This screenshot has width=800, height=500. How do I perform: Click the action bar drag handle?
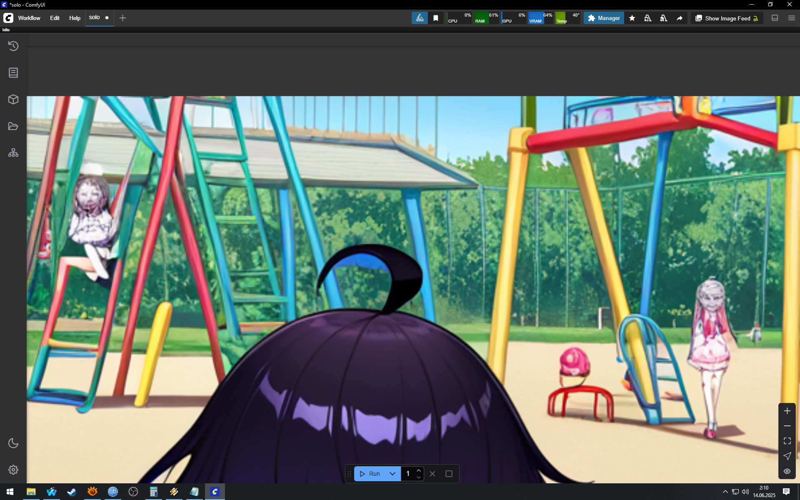coord(349,474)
